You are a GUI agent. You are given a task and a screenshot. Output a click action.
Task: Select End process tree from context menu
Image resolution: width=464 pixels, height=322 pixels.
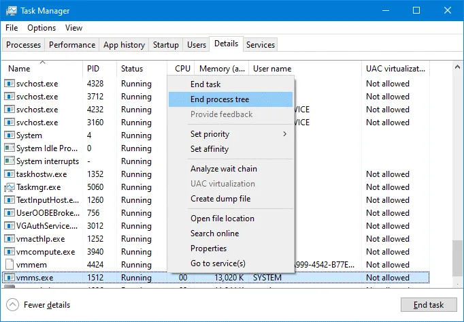[220, 99]
